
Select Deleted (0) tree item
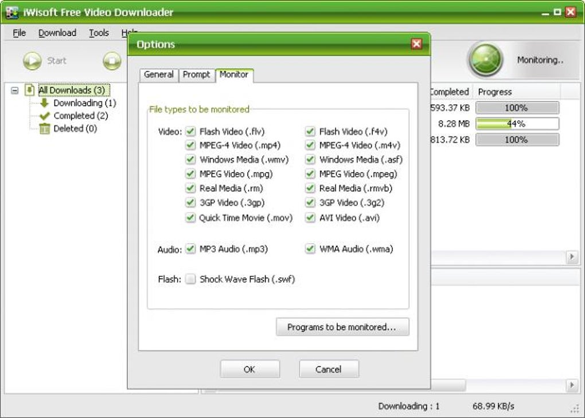75,128
